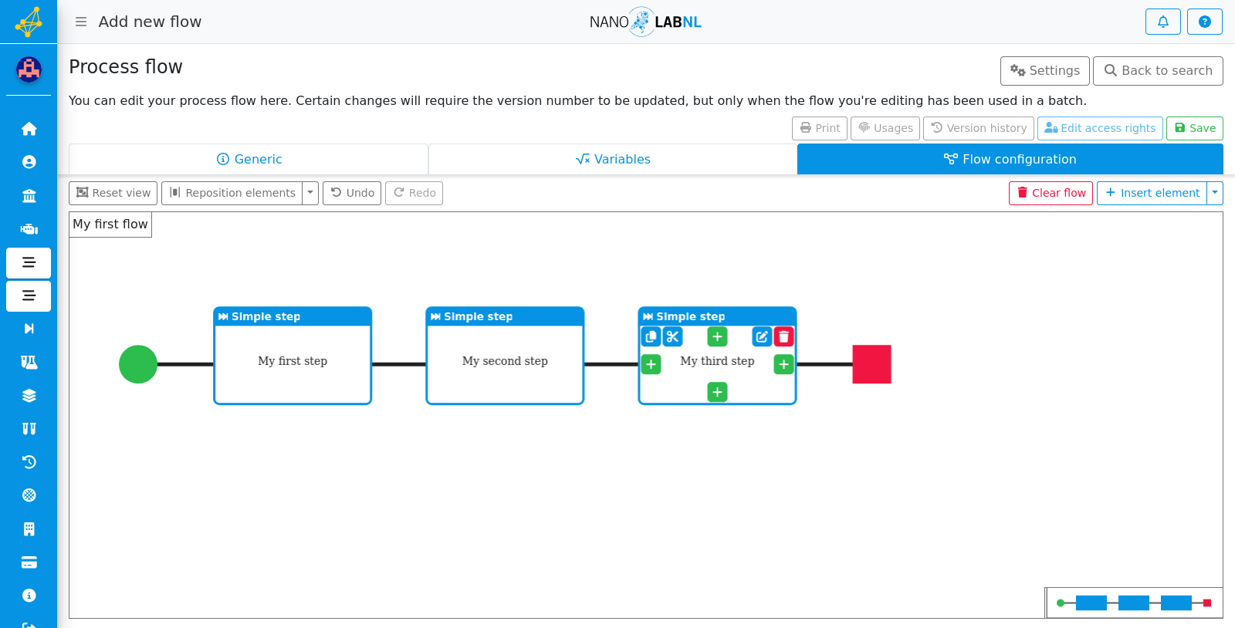Select the My first step box
The width and height of the screenshot is (1235, 628).
point(293,356)
